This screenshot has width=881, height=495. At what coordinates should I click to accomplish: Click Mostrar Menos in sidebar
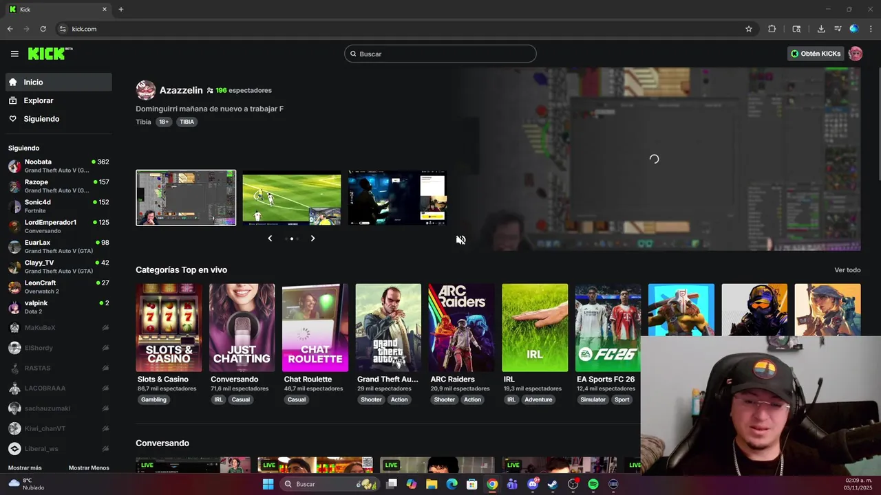click(x=89, y=467)
